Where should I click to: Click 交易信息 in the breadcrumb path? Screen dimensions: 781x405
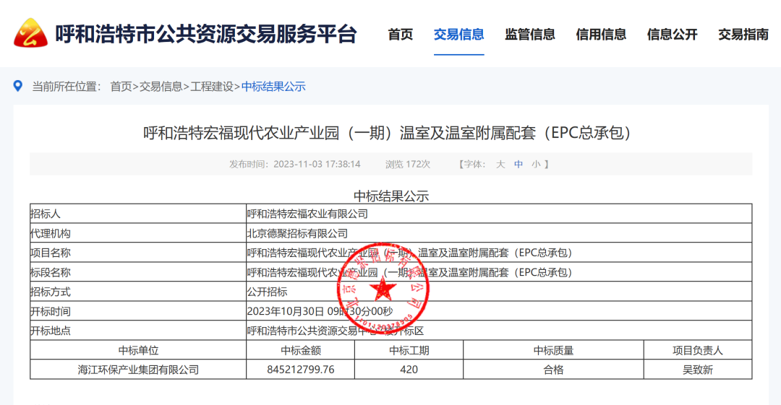click(x=161, y=87)
